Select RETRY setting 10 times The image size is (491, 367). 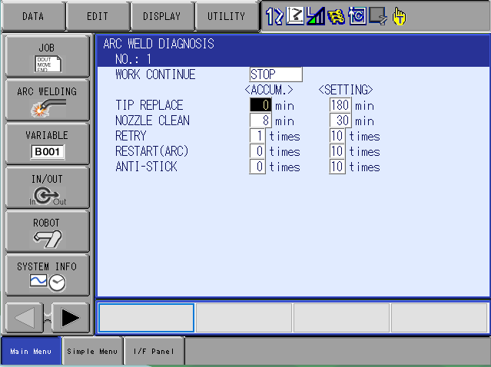337,136
